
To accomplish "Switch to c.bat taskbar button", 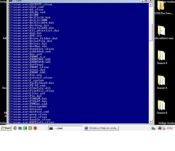I will [65, 128].
